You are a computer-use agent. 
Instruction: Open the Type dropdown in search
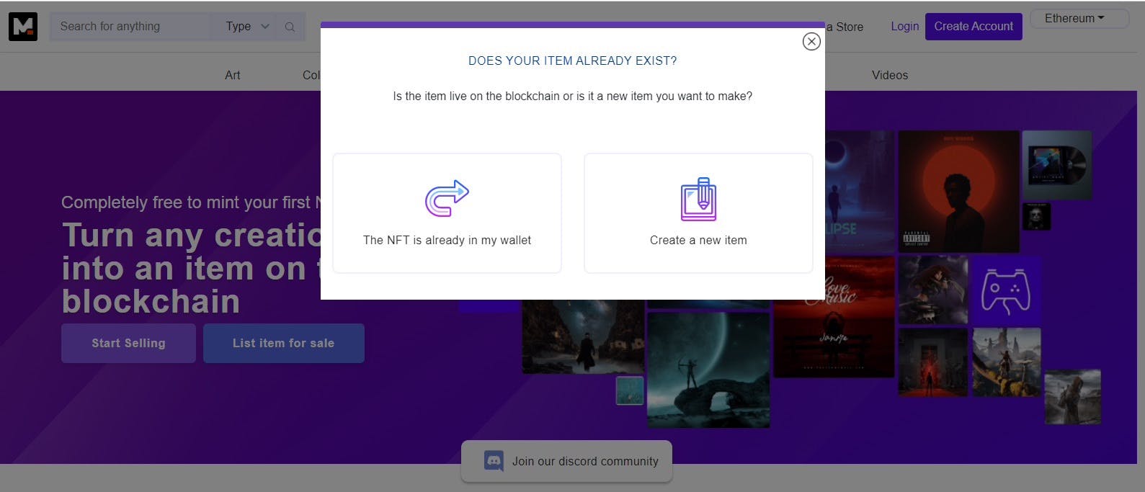point(247,27)
